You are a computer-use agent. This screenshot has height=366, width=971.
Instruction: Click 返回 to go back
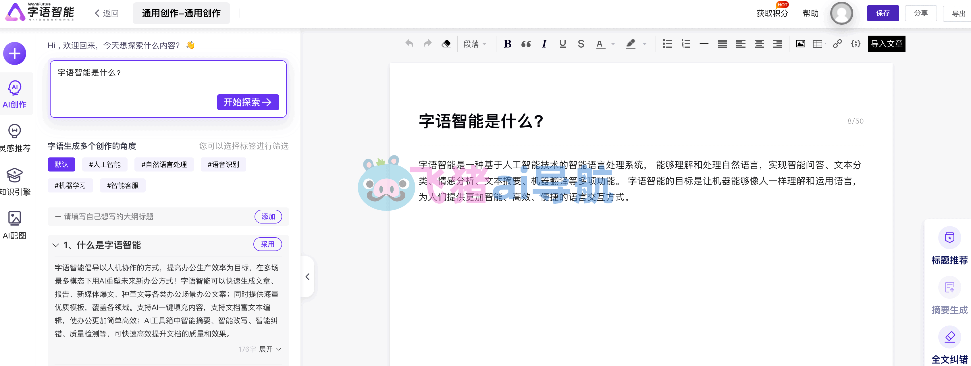pyautogui.click(x=107, y=13)
